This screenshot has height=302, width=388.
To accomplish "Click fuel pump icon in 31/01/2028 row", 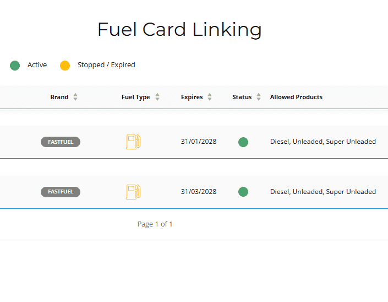I will click(x=133, y=142).
